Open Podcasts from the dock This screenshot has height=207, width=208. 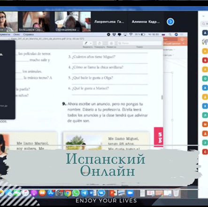tap(34, 193)
